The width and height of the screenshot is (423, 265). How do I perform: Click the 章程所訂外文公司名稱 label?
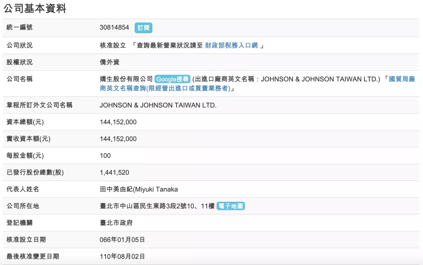pyautogui.click(x=39, y=105)
